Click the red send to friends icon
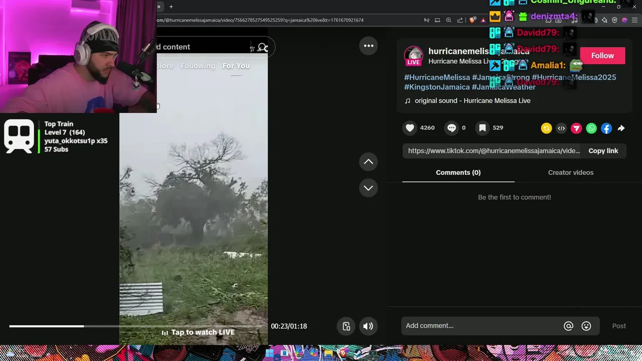The image size is (642, 361). point(576,128)
